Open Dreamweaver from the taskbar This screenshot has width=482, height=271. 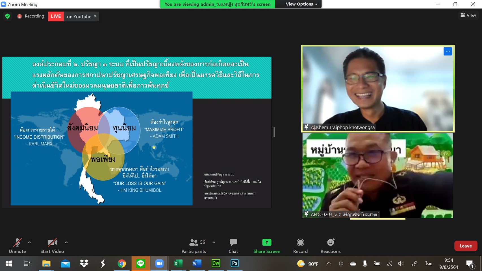(x=216, y=263)
